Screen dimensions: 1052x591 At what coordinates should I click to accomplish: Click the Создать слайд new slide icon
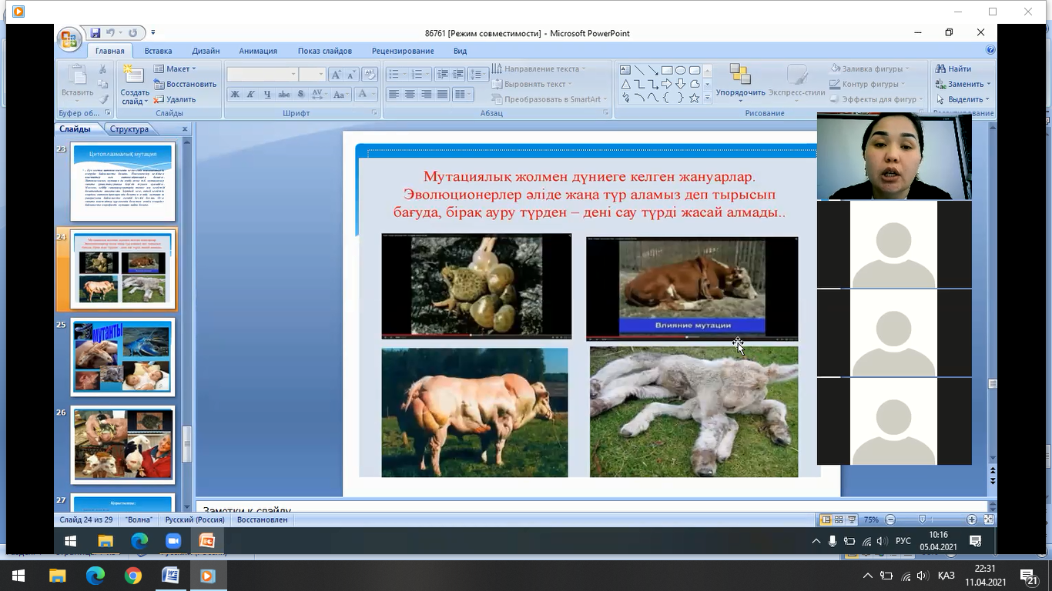(134, 75)
